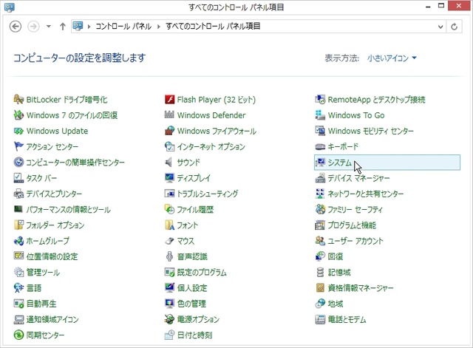Image resolution: width=473 pixels, height=348 pixels.
Task: Click the ホームグループ icon
Action: (18, 241)
